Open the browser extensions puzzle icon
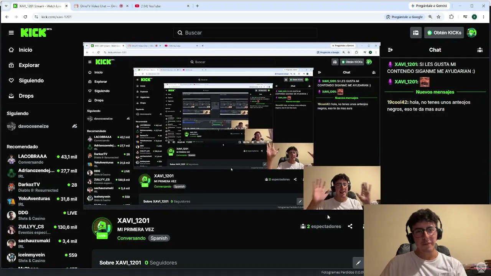This screenshot has height=276, width=491. (x=451, y=17)
